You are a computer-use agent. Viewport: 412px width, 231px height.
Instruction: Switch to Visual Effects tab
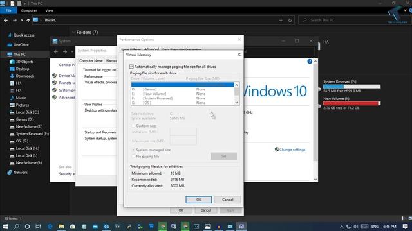(x=131, y=50)
